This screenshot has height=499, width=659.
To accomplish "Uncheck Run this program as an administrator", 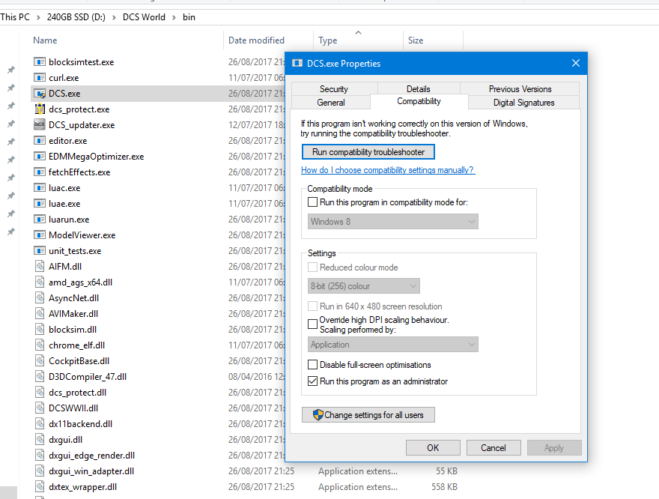I will [313, 381].
